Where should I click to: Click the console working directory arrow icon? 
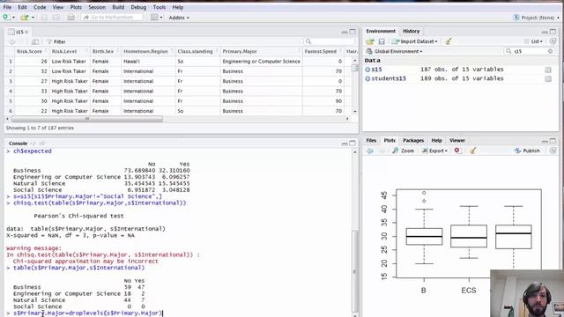[42, 144]
